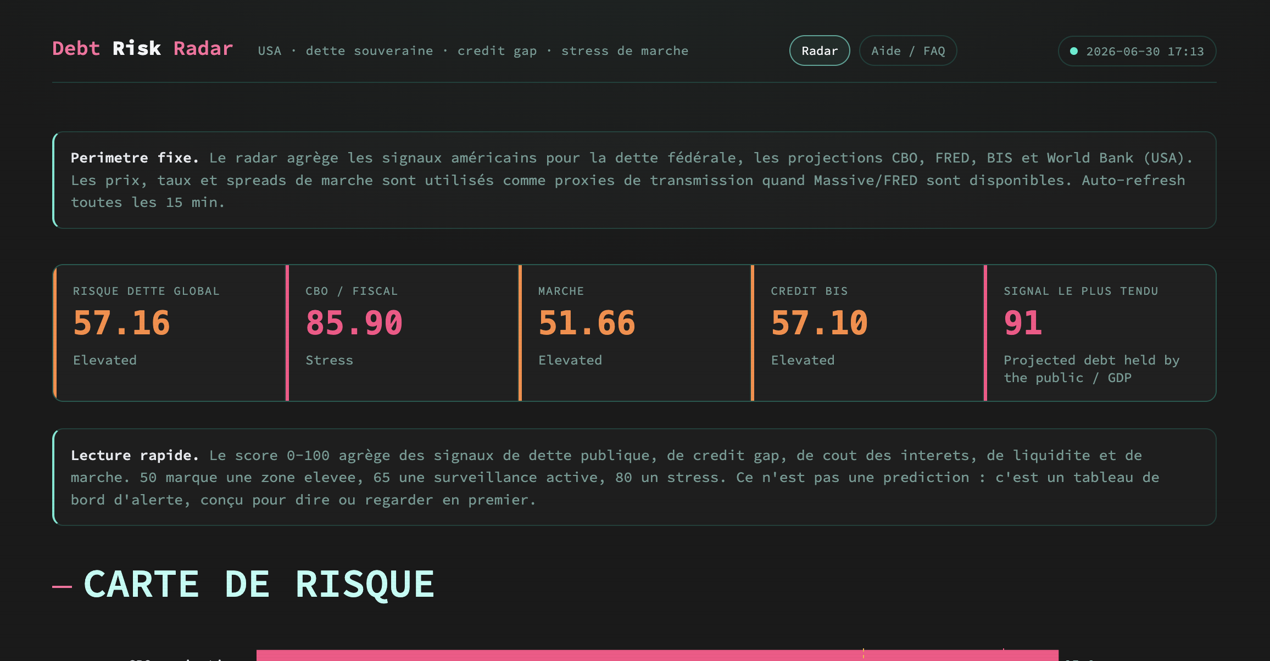Select the CBO / Fiscal 85.90 card
Image resolution: width=1270 pixels, height=661 pixels.
click(403, 333)
